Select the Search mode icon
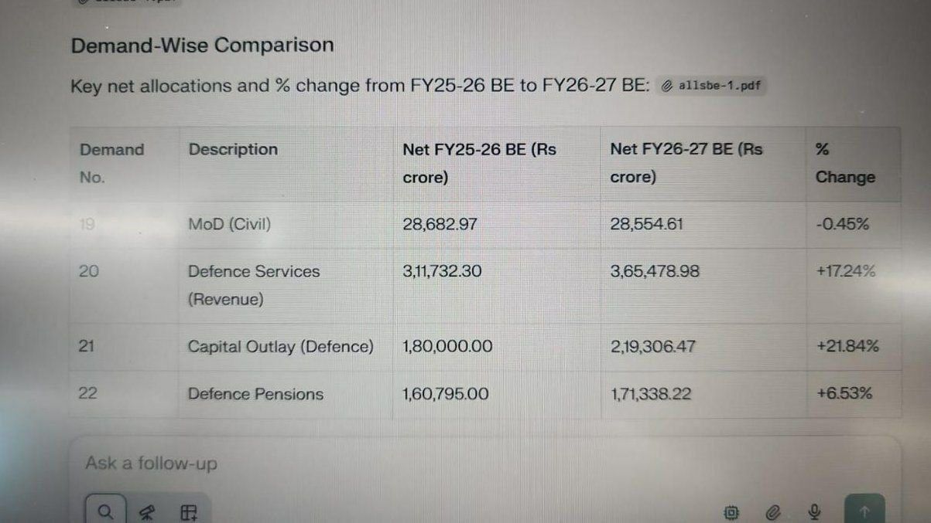The width and height of the screenshot is (931, 523). 106,511
